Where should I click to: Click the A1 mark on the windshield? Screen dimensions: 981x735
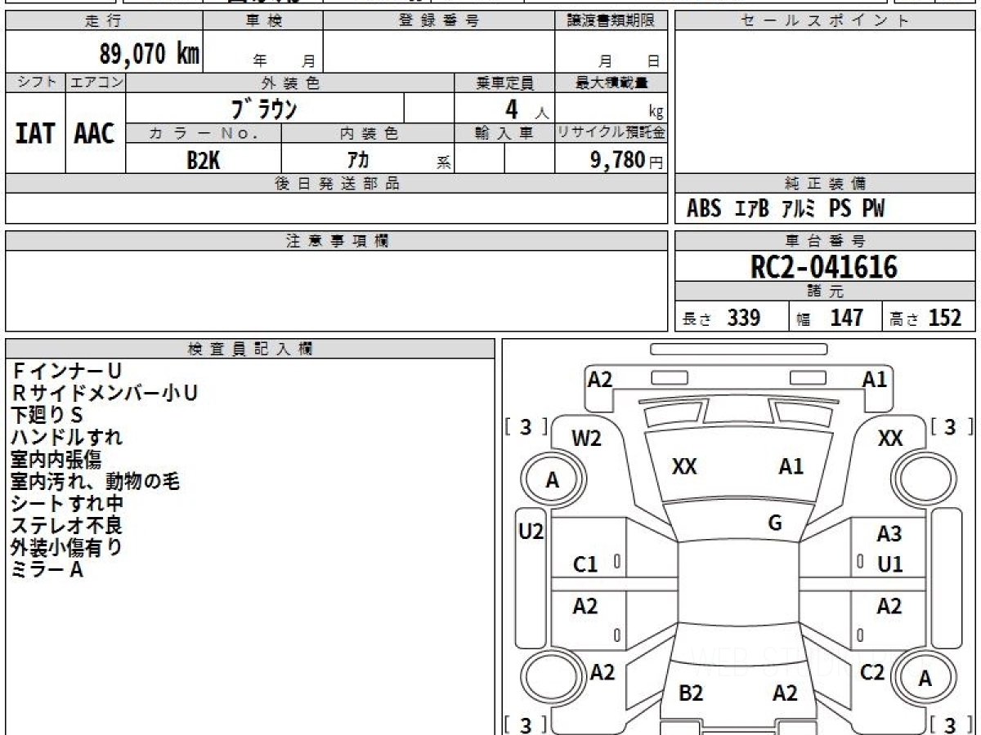[x=791, y=466]
